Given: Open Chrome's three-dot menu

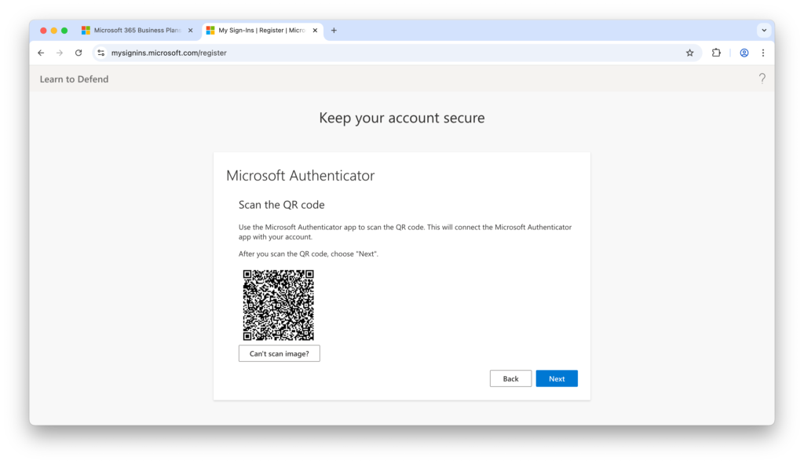Looking at the screenshot, I should [x=762, y=53].
